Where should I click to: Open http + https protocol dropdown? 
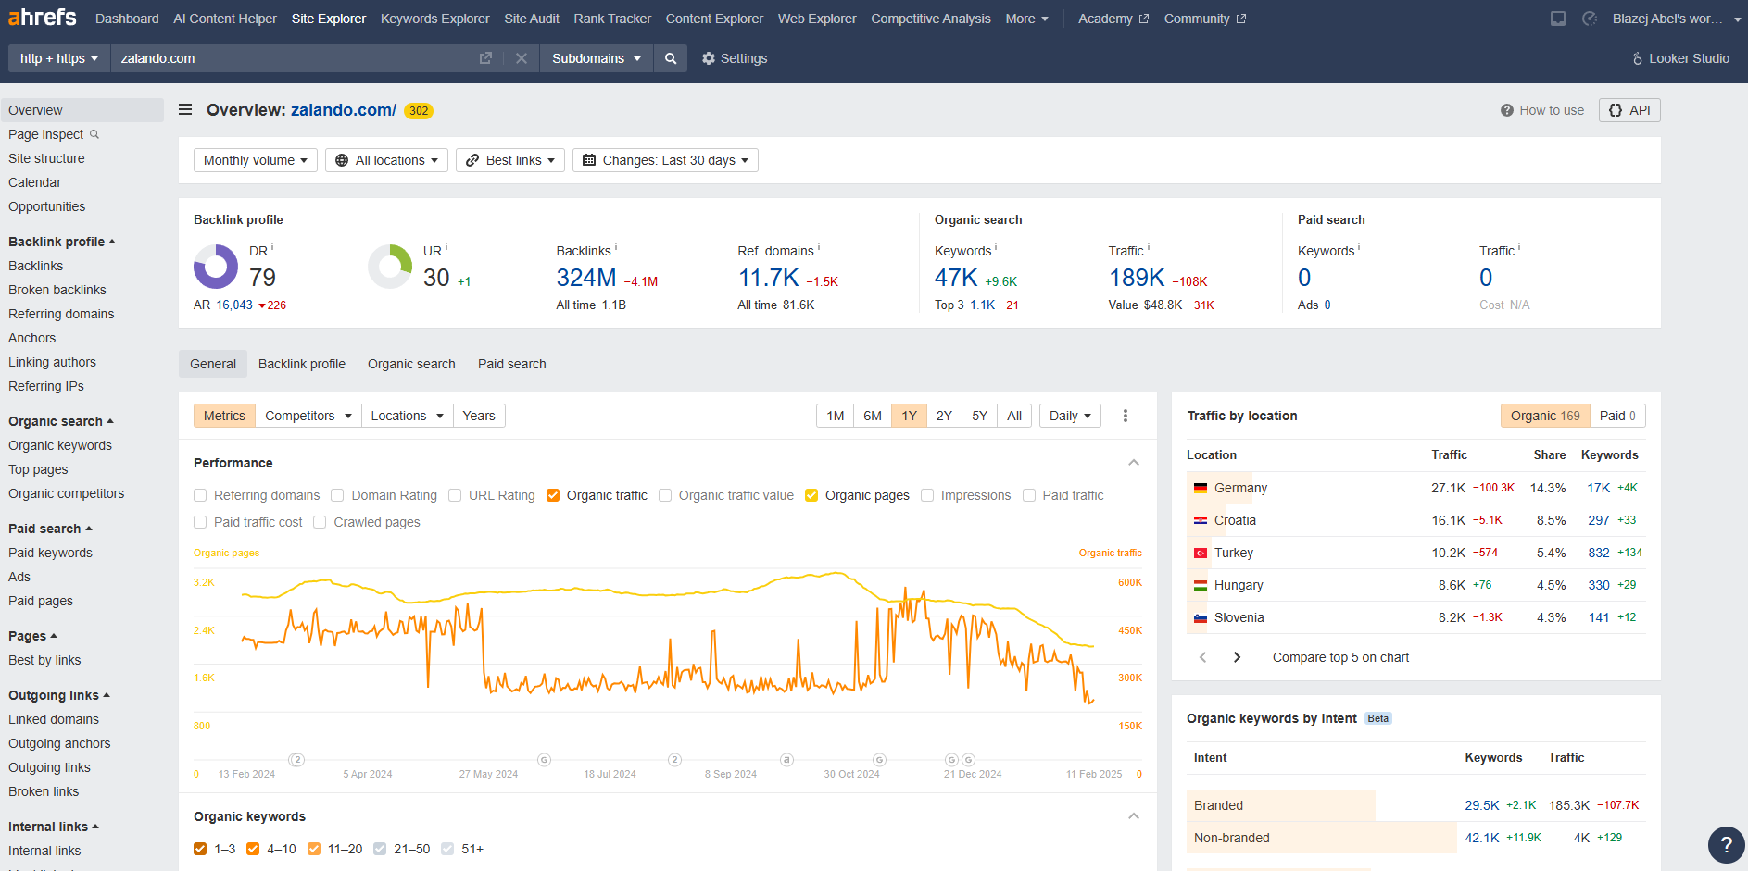[x=59, y=58]
